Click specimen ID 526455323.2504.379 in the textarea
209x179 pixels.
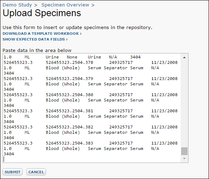[x=69, y=79]
